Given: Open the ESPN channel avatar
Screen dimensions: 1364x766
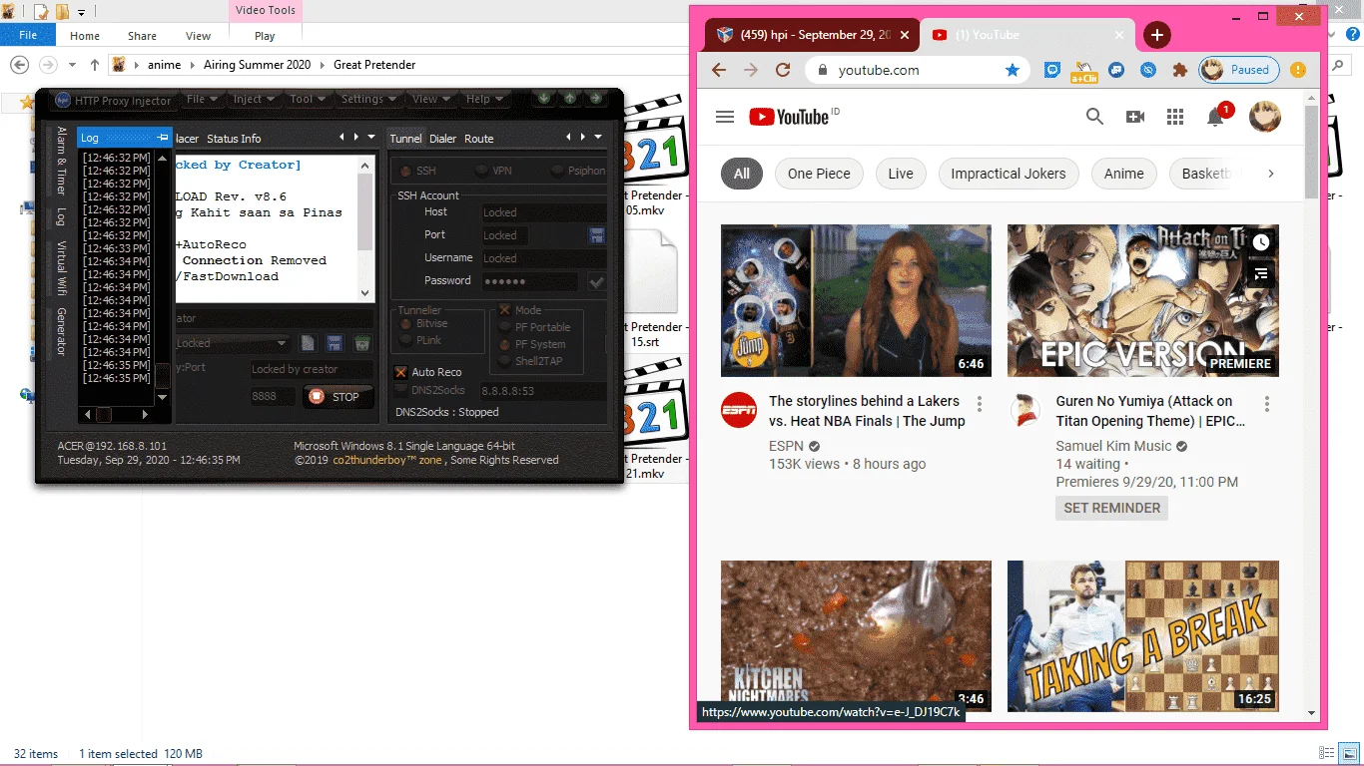Looking at the screenshot, I should tap(739, 410).
